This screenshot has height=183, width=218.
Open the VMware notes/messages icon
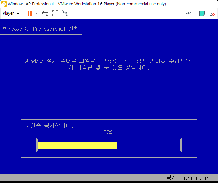[x=202, y=13]
